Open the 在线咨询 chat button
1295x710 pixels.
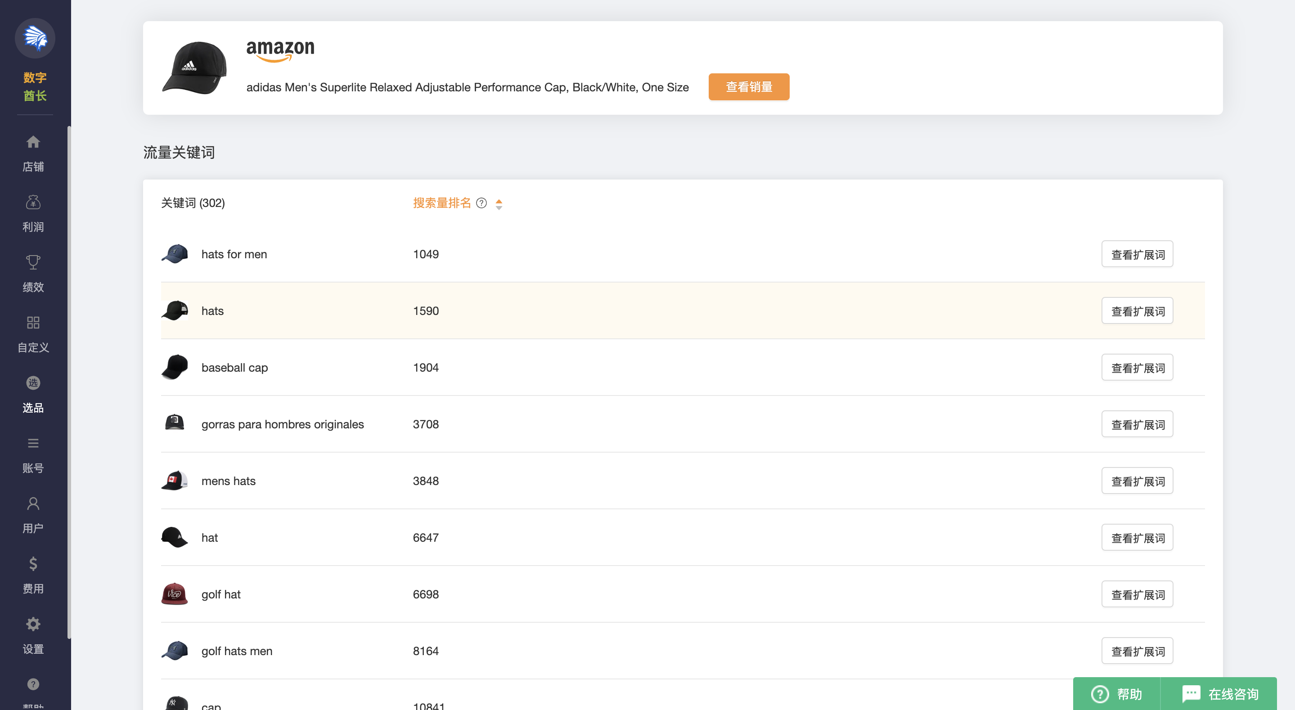pos(1219,694)
